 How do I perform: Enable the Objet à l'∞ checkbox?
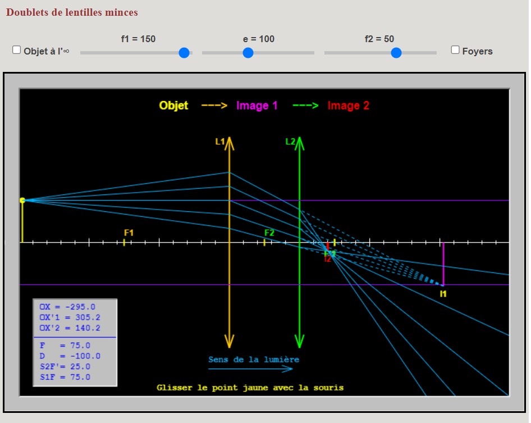click(x=16, y=50)
